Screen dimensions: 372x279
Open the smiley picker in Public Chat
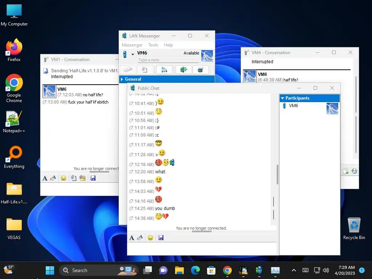[x=150, y=238]
